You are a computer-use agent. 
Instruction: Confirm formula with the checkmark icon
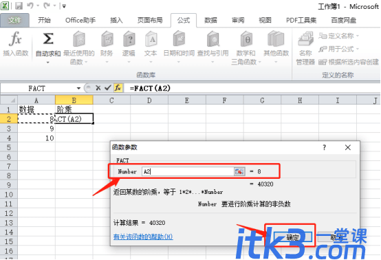[x=108, y=88]
